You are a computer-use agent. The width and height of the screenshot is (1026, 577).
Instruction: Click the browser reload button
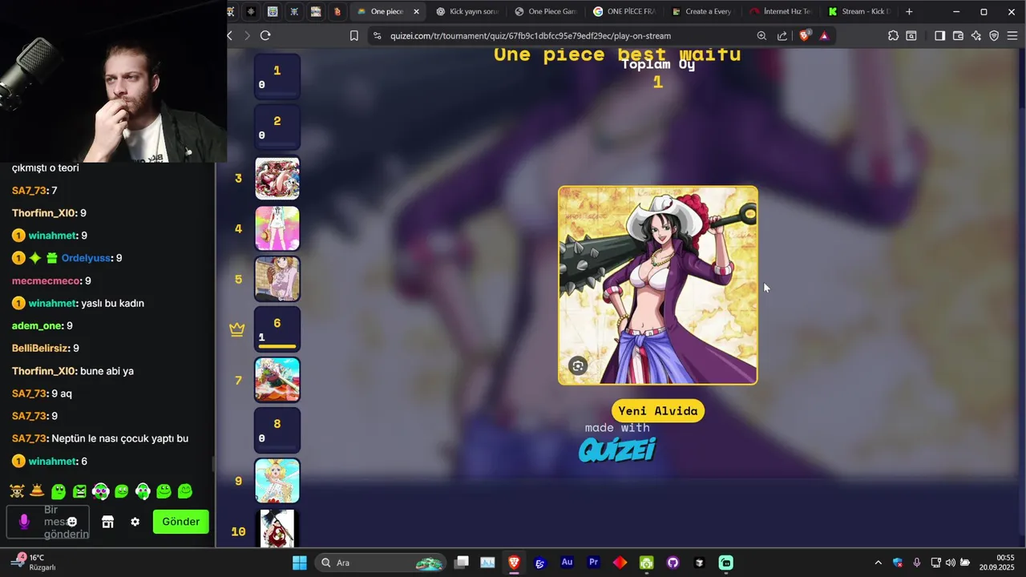click(x=265, y=35)
